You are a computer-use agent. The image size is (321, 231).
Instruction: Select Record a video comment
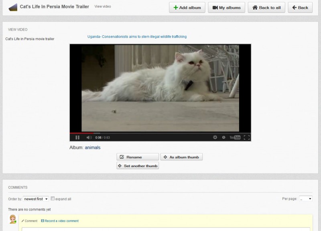[60, 221]
